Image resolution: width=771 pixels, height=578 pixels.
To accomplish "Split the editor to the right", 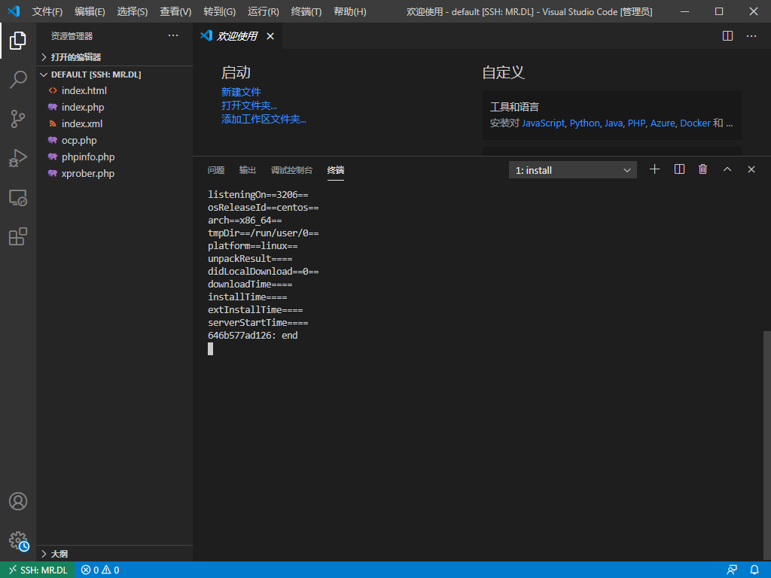I will 727,36.
